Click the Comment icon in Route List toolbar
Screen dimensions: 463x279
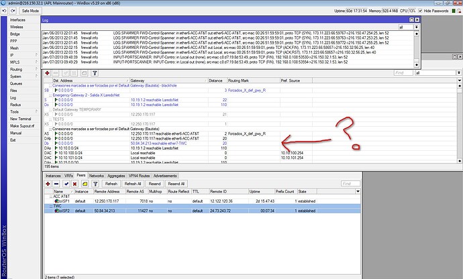[x=84, y=73]
